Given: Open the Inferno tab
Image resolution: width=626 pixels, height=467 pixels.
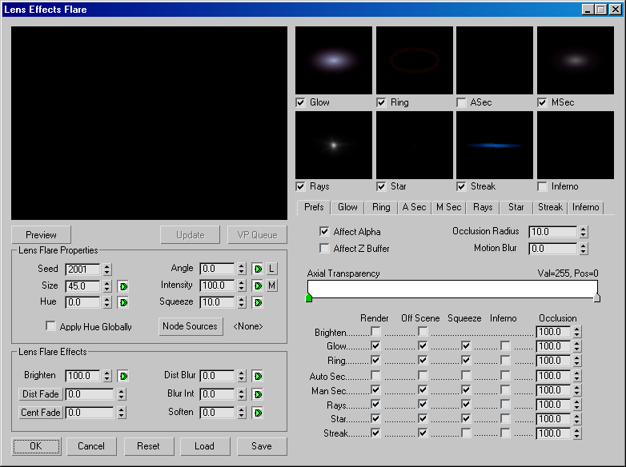Looking at the screenshot, I should pyautogui.click(x=585, y=207).
